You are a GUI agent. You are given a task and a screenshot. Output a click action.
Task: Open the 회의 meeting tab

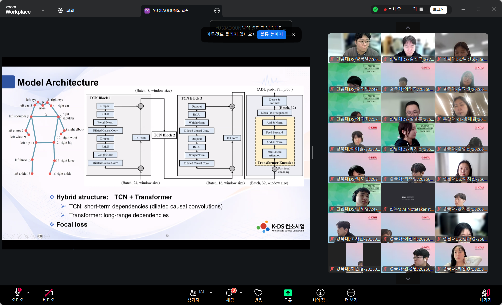coord(66,11)
